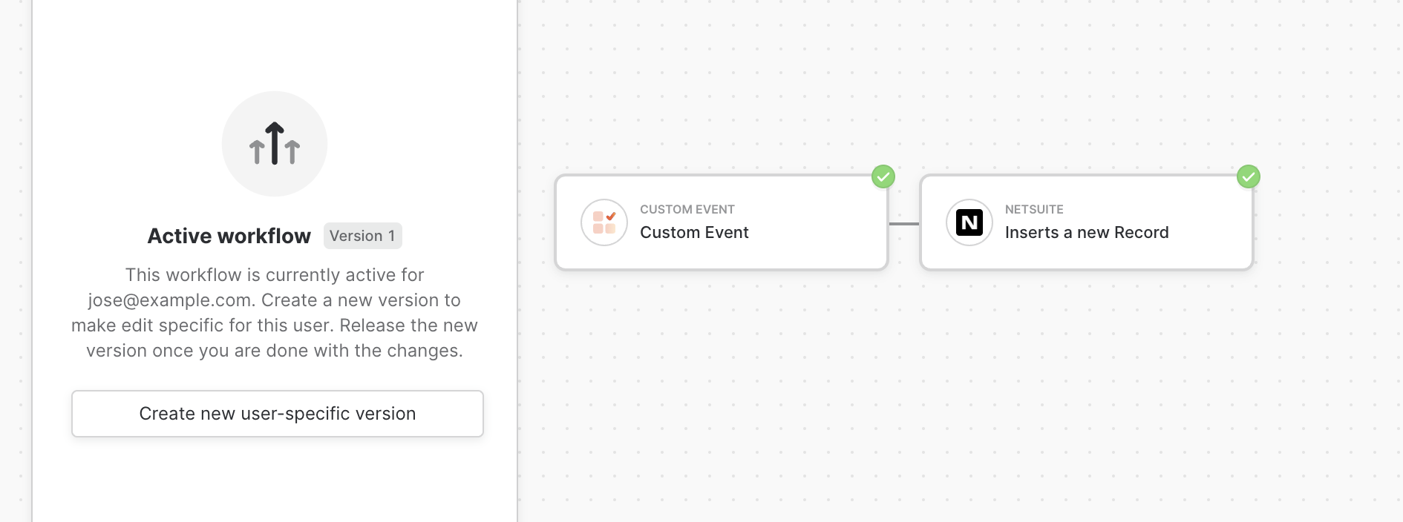Click the NetSuite N logo icon
Image resolution: width=1403 pixels, height=522 pixels.
[969, 222]
